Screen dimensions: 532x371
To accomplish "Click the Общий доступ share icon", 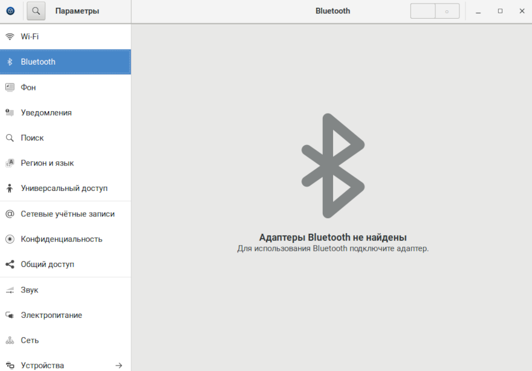I will click(10, 265).
